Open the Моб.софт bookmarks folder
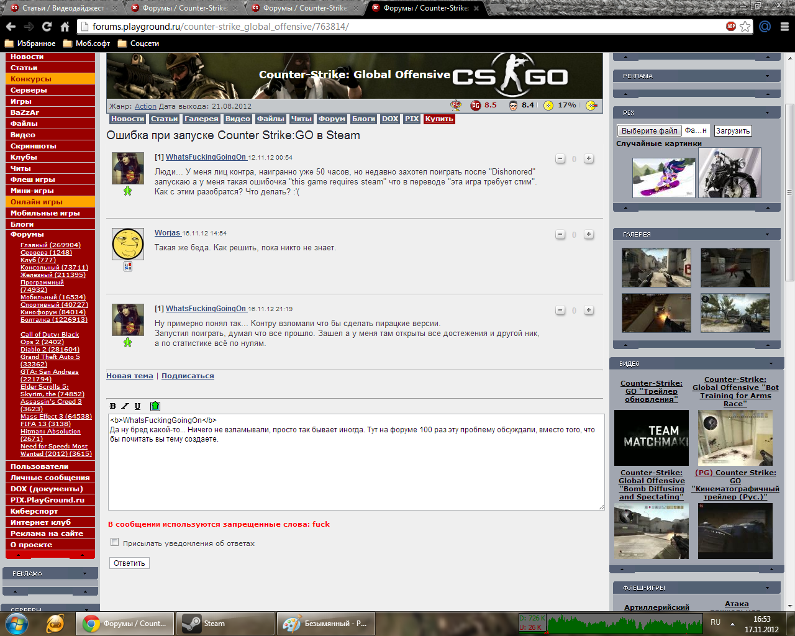The height and width of the screenshot is (636, 795). tap(86, 43)
